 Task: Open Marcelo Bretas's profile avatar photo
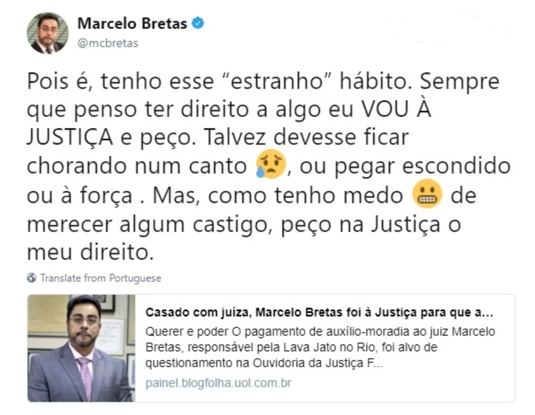point(48,33)
